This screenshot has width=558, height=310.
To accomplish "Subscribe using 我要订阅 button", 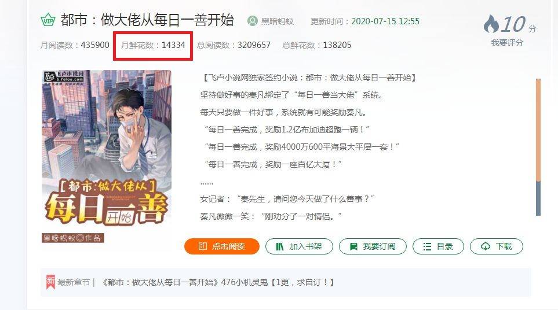I will pos(373,246).
